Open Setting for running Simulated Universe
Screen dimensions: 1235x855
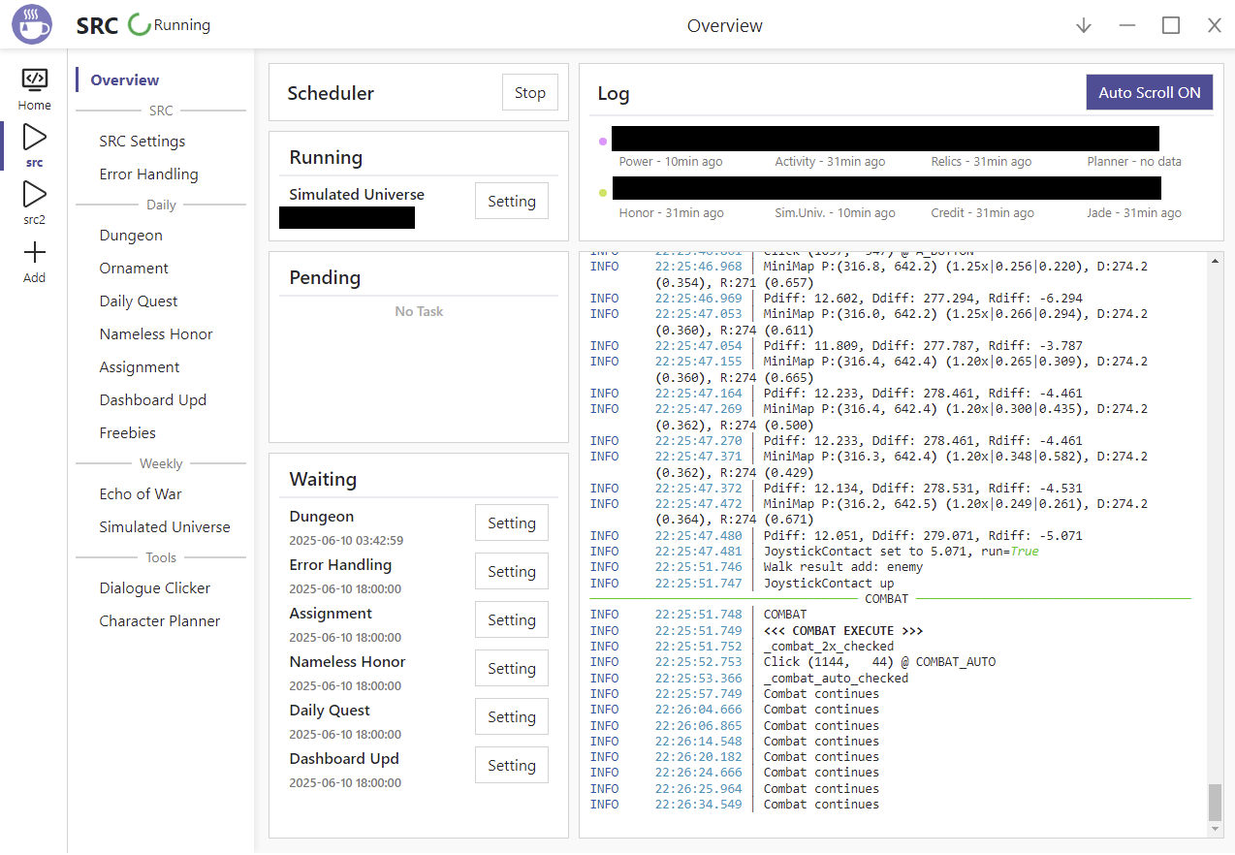(512, 201)
